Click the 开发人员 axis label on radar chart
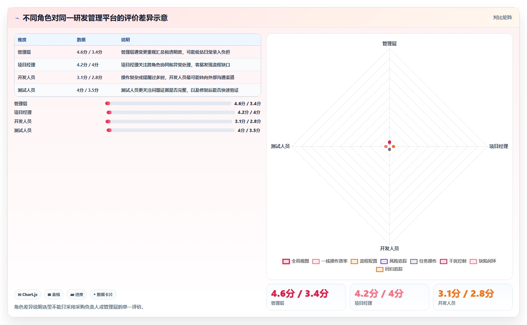527x325 pixels. point(390,248)
